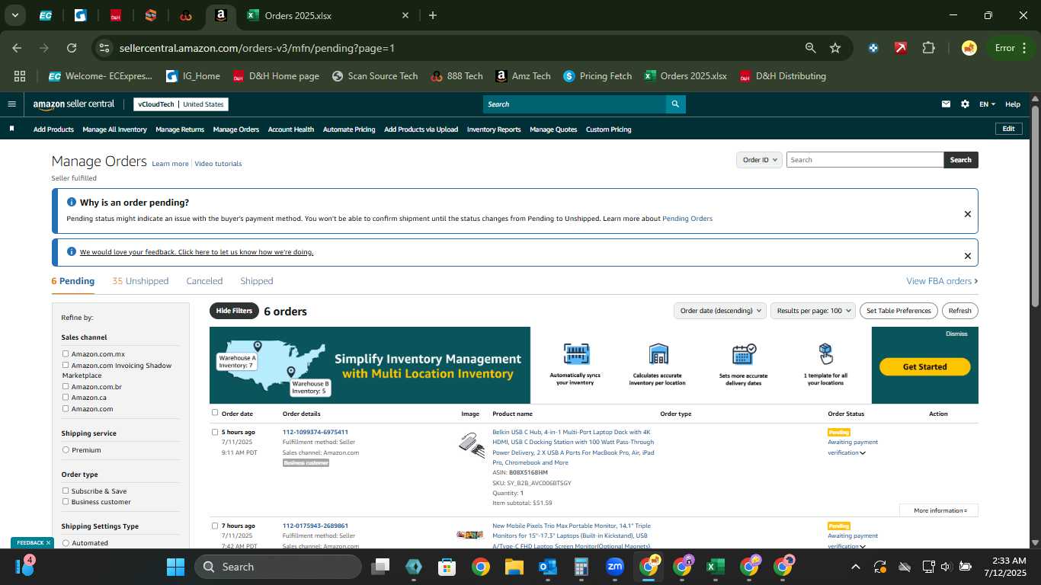This screenshot has height=585, width=1041.
Task: Open Set Table Preferences
Action: (x=898, y=311)
